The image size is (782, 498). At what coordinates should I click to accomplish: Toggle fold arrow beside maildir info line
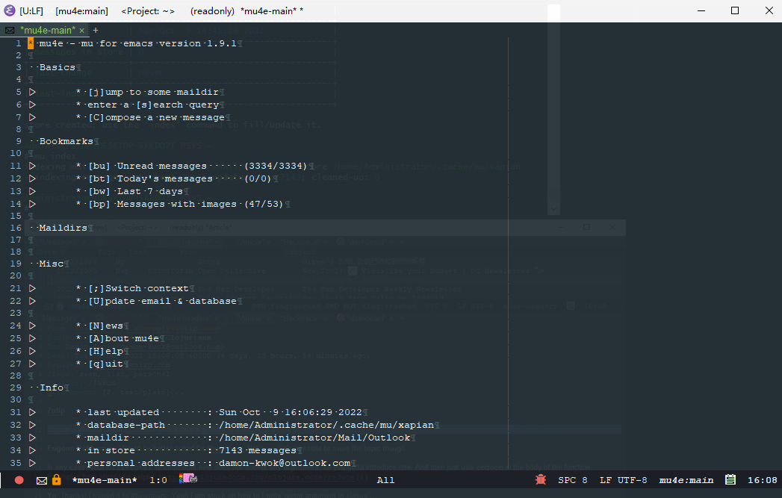pos(32,438)
